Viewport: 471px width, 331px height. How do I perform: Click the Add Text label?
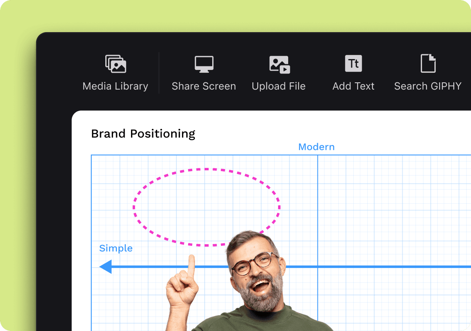tap(353, 86)
